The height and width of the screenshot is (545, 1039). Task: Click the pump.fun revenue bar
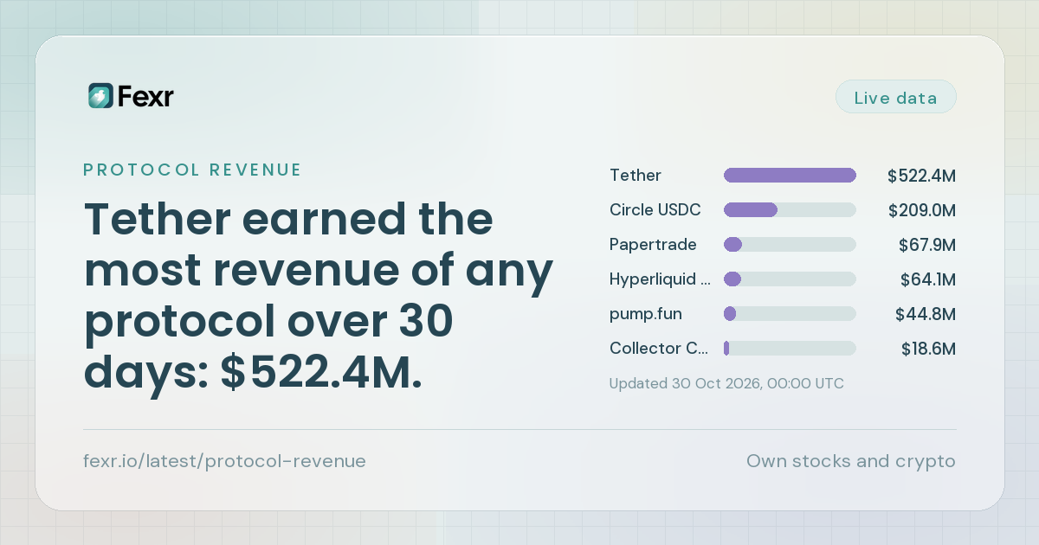(790, 314)
